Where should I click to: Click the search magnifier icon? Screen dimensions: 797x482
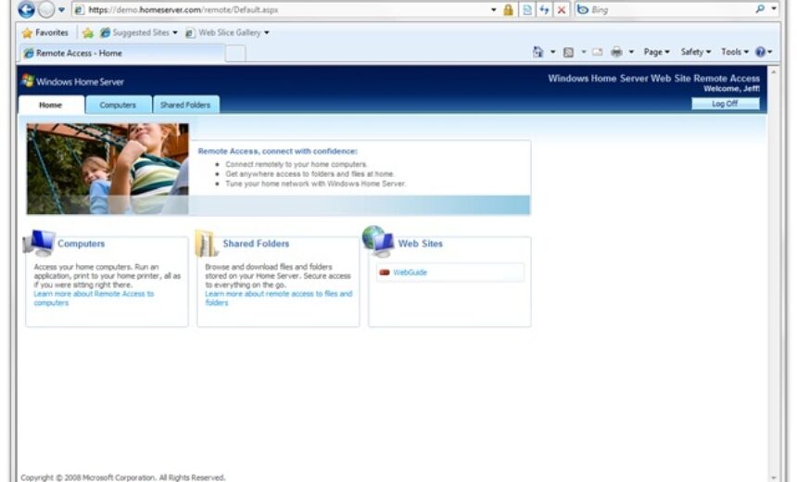click(760, 9)
